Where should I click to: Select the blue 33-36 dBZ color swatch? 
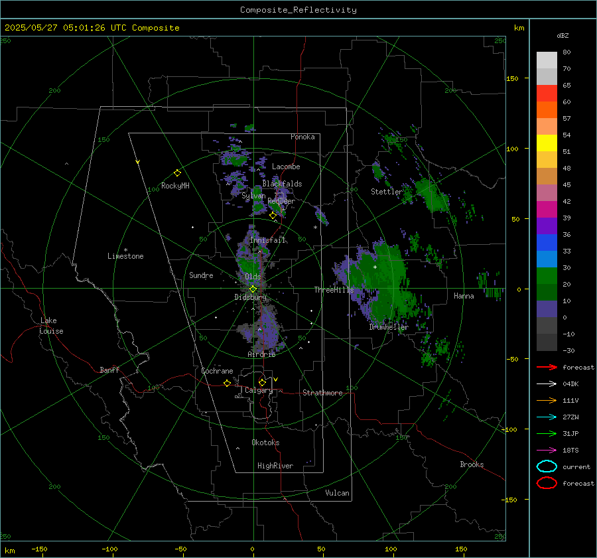(547, 243)
